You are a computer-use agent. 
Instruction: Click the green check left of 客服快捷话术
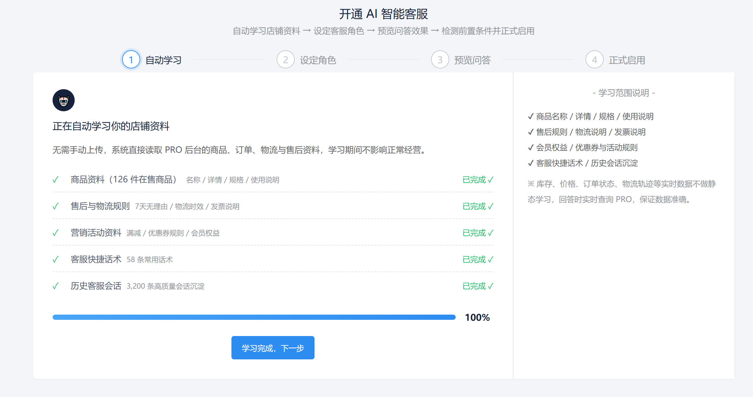click(x=56, y=259)
